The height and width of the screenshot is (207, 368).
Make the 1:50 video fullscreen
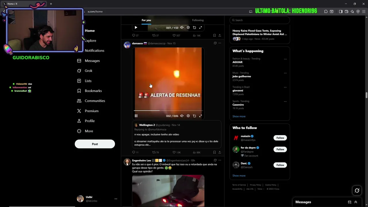201,28
